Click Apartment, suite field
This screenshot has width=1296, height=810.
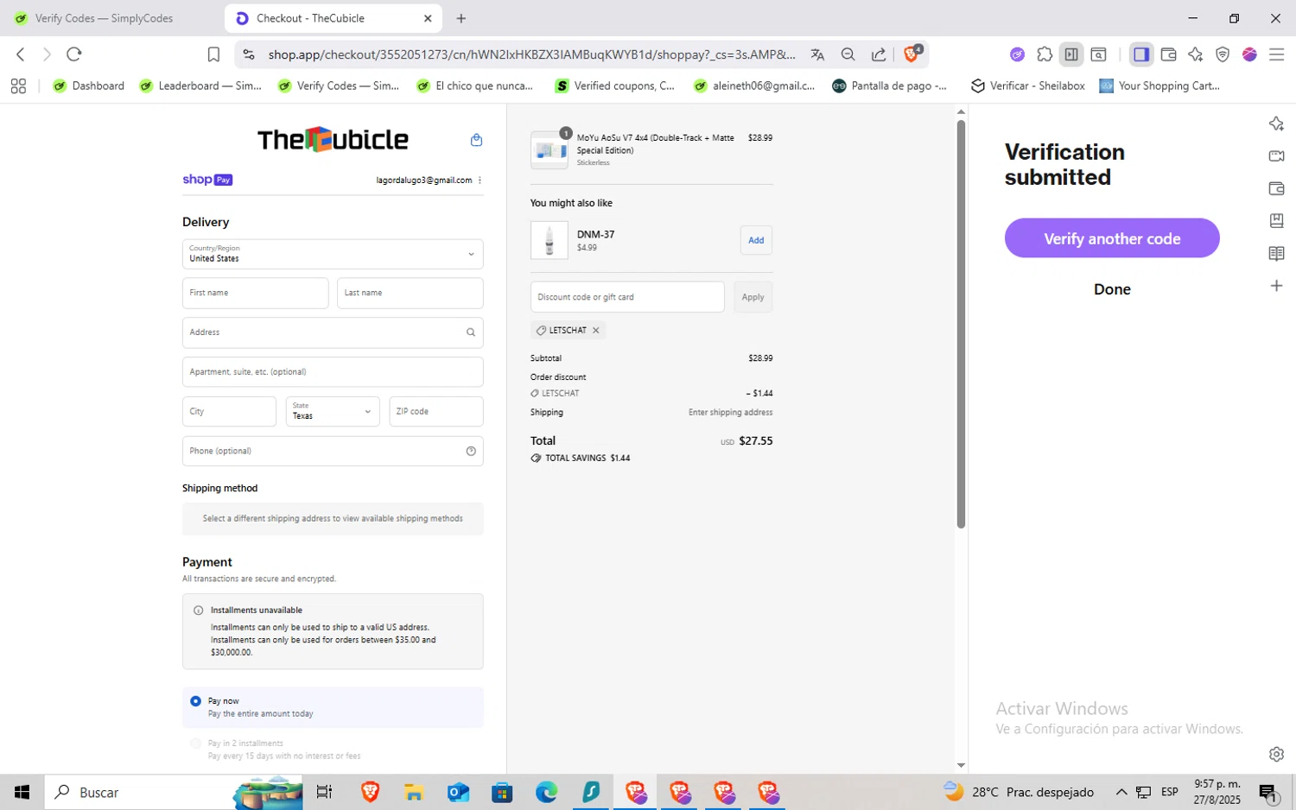pyautogui.click(x=333, y=372)
